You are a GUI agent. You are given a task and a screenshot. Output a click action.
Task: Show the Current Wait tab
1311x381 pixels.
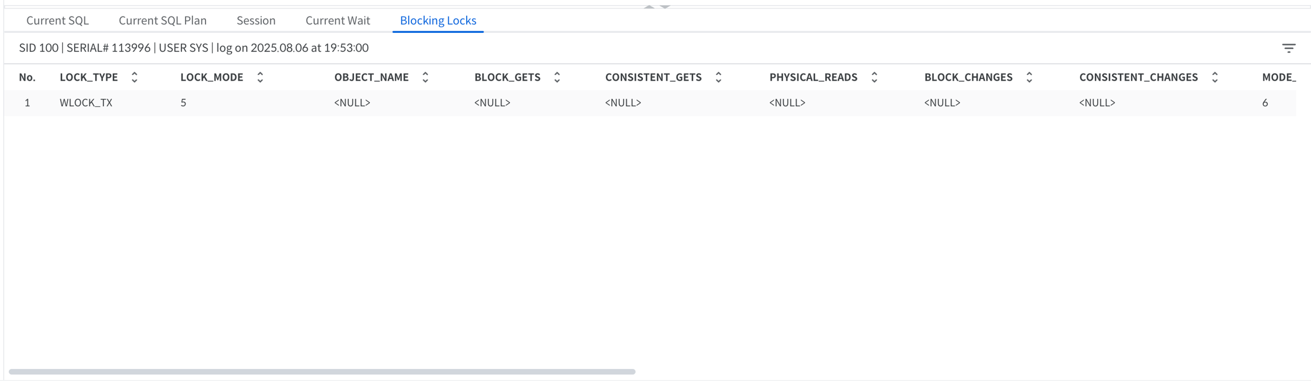(337, 20)
